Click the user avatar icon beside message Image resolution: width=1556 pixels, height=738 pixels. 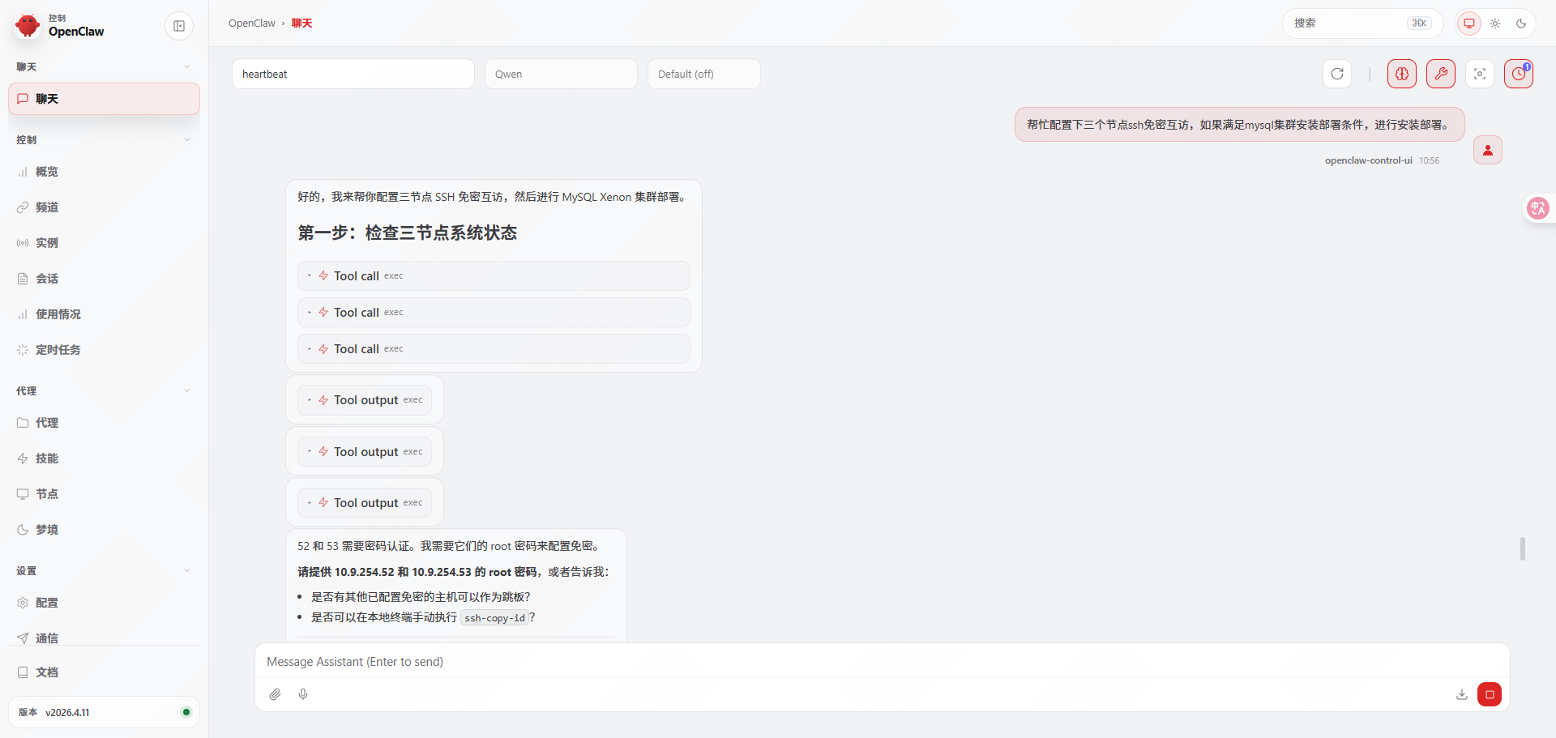tap(1488, 150)
